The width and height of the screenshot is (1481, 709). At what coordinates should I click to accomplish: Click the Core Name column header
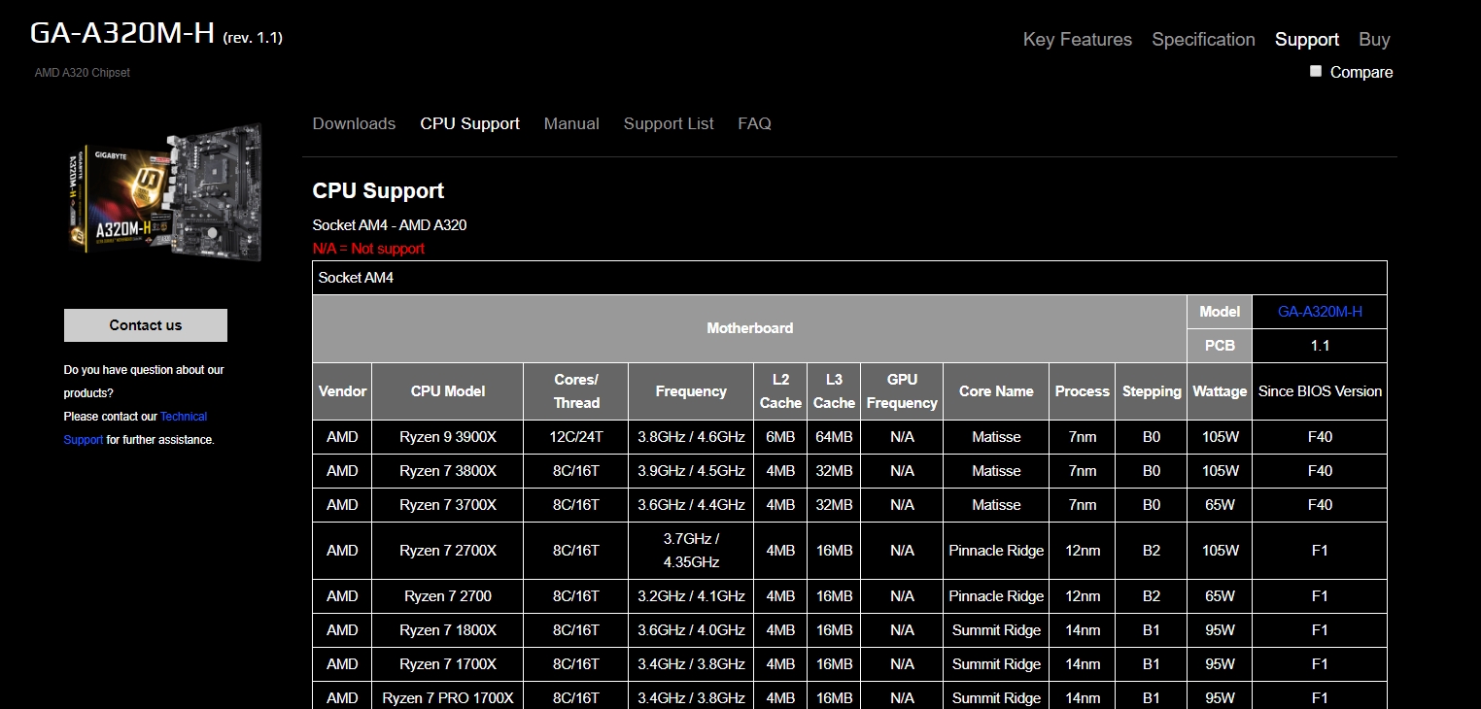tap(996, 391)
